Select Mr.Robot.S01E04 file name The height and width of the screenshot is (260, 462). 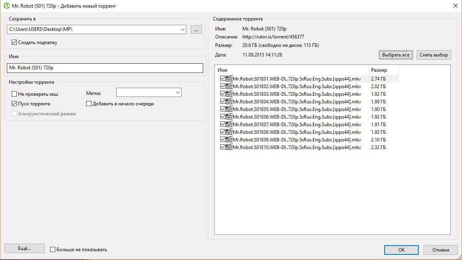click(297, 102)
